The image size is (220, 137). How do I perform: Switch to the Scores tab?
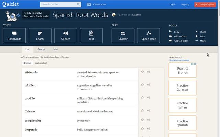41,49
